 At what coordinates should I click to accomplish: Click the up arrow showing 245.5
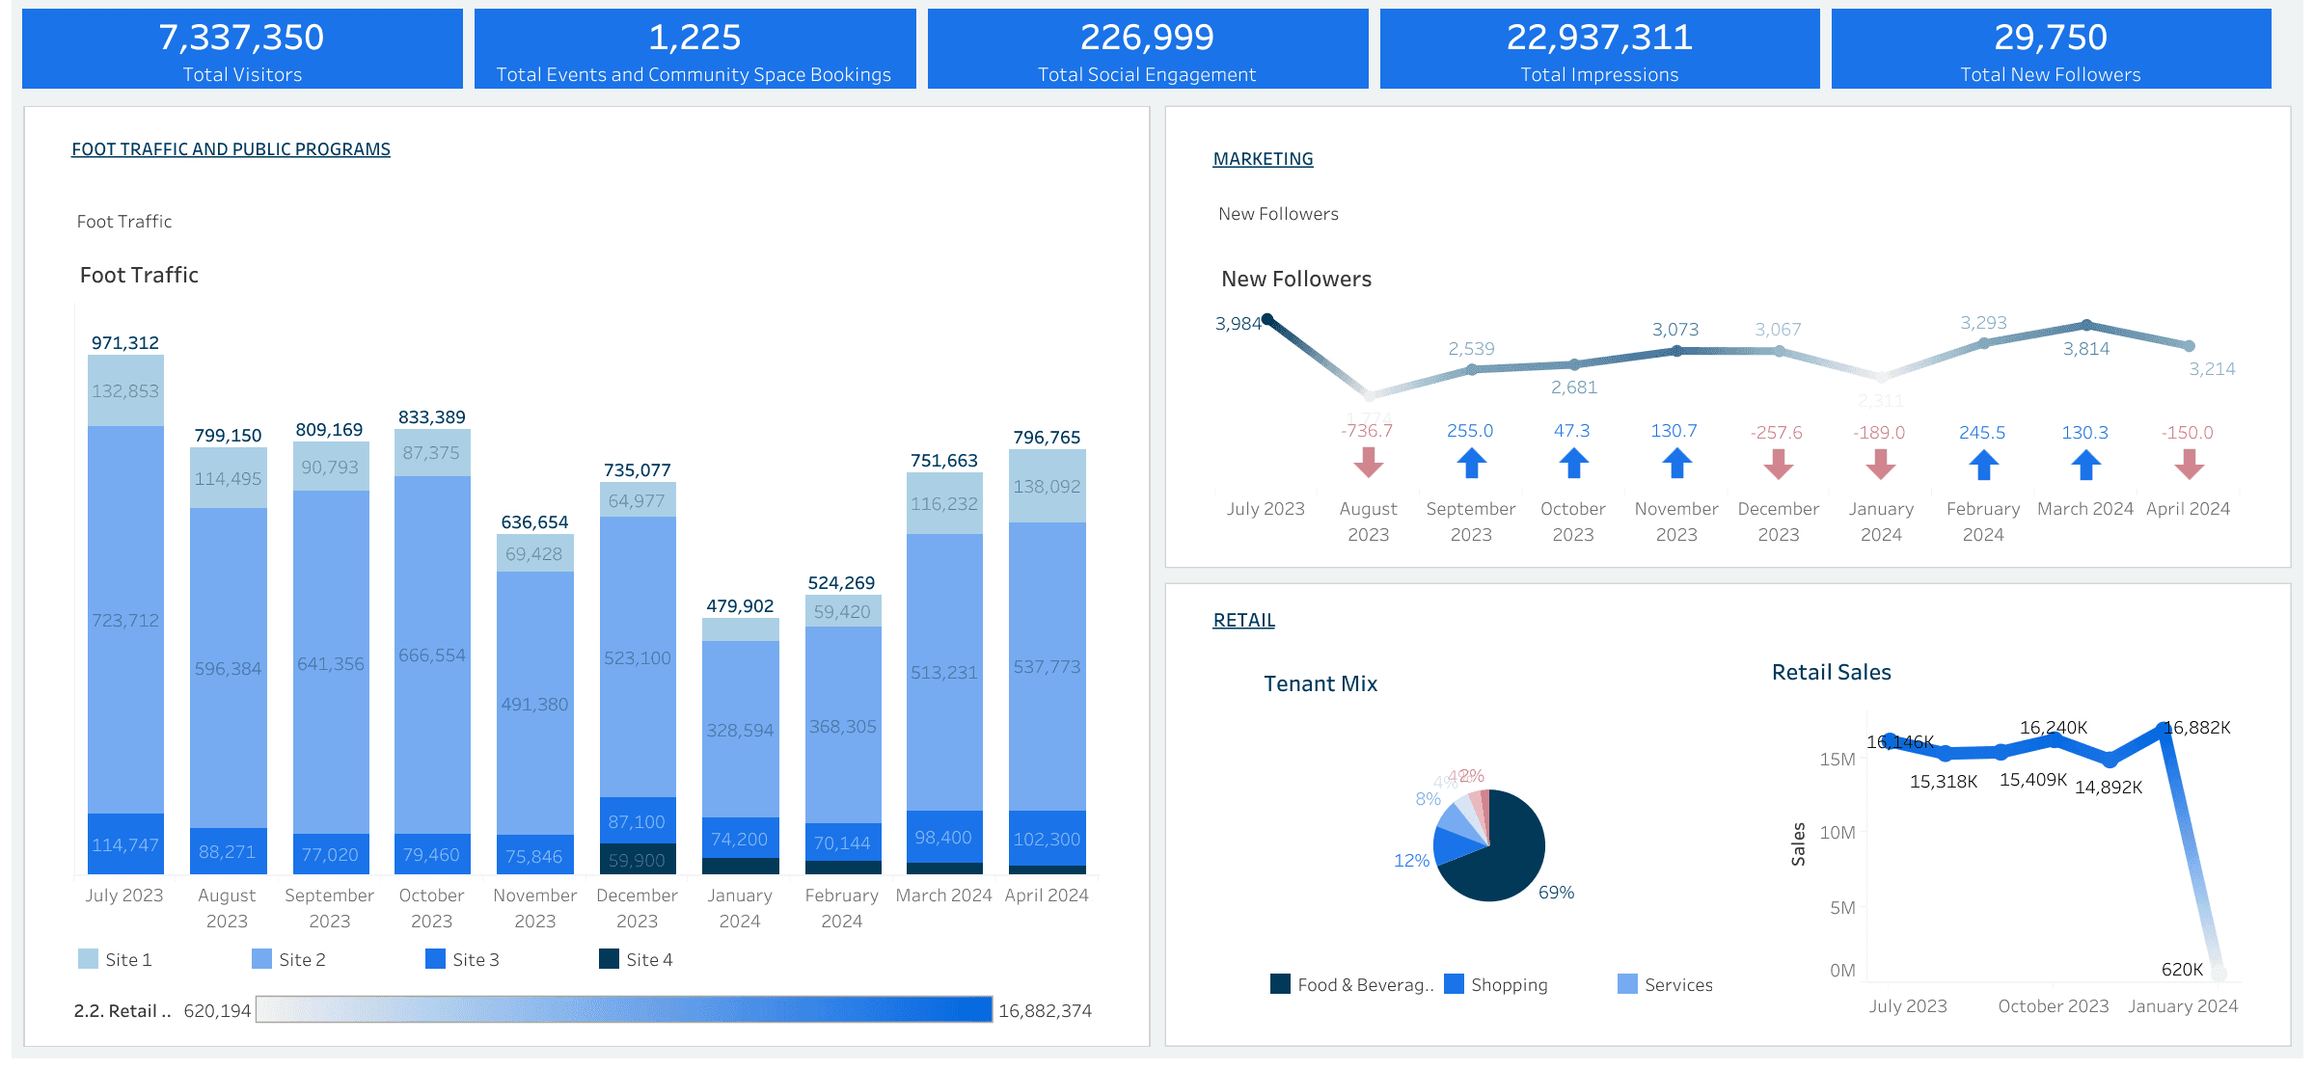coord(1982,465)
